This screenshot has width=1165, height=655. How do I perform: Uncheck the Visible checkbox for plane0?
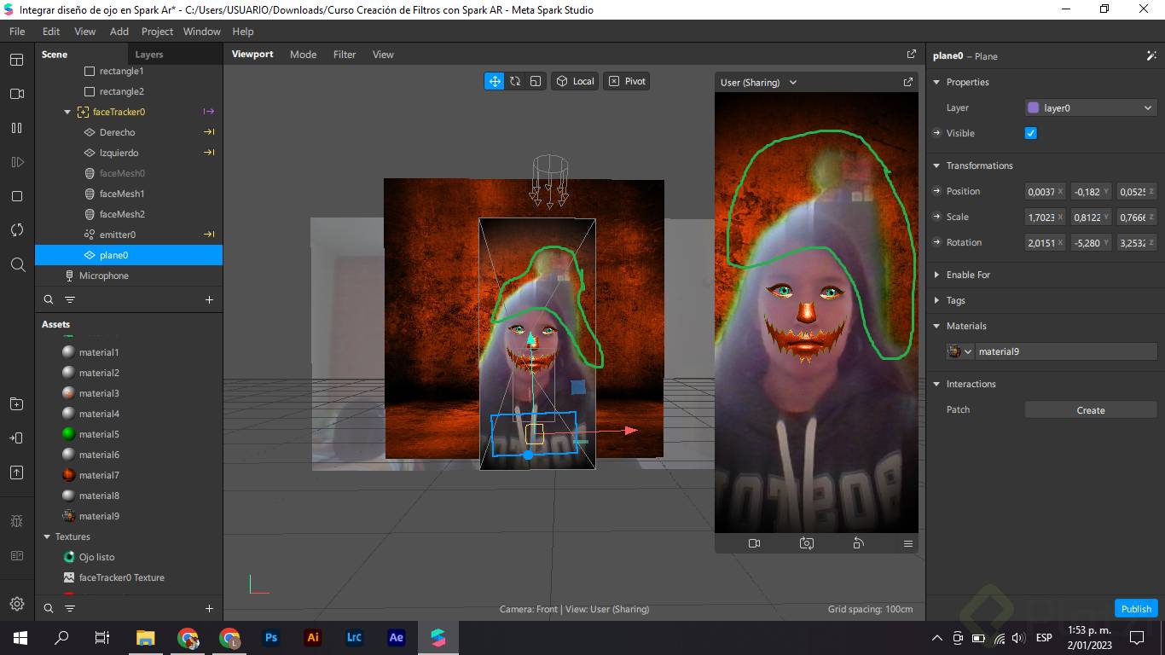point(1030,133)
